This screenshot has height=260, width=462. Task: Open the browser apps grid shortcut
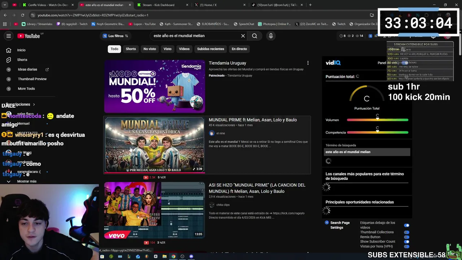tap(5, 24)
